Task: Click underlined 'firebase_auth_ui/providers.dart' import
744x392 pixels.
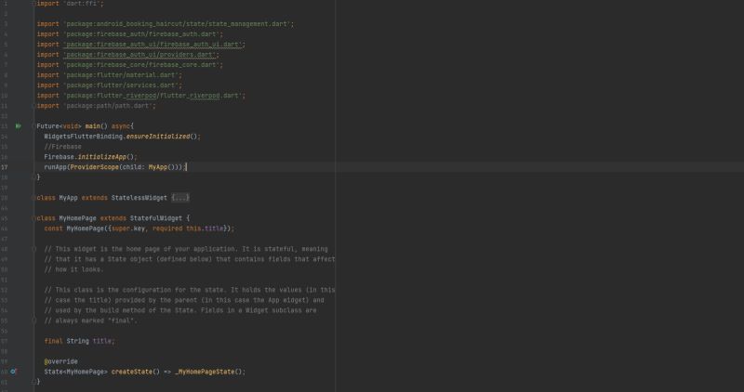Action: pos(141,55)
